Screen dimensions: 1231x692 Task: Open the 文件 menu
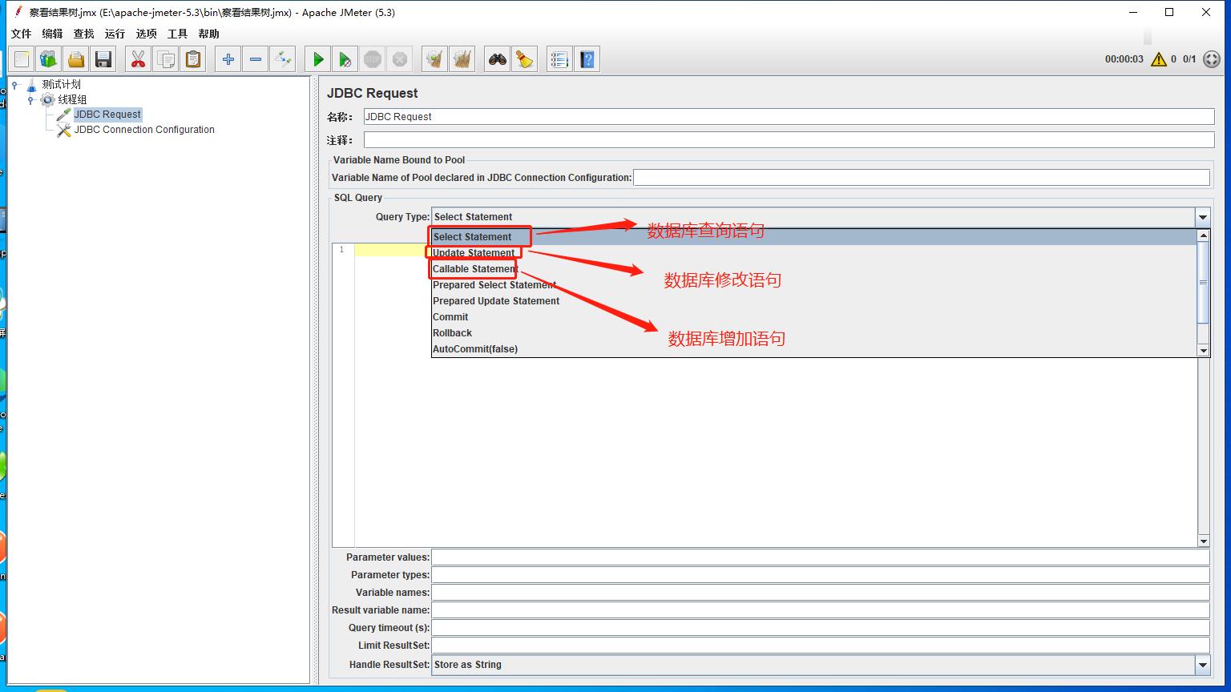21,34
